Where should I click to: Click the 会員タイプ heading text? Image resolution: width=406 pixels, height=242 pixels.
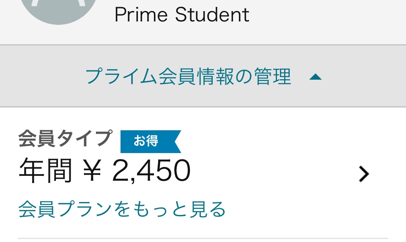click(65, 139)
